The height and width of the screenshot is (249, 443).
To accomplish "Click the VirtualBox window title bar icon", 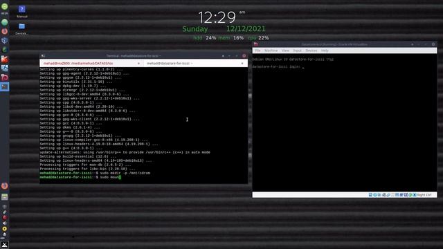I will point(255,44).
